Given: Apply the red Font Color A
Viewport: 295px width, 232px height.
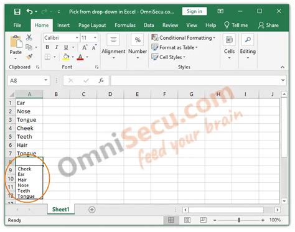Looking at the screenshot, I should (80, 57).
